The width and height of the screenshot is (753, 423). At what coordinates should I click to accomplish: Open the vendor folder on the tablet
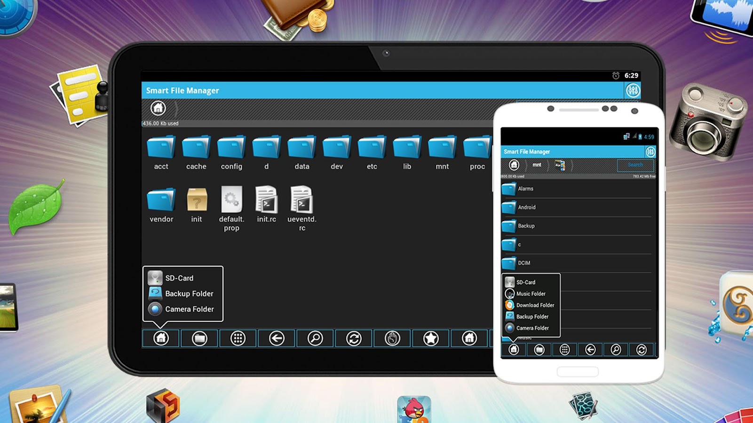pyautogui.click(x=161, y=205)
